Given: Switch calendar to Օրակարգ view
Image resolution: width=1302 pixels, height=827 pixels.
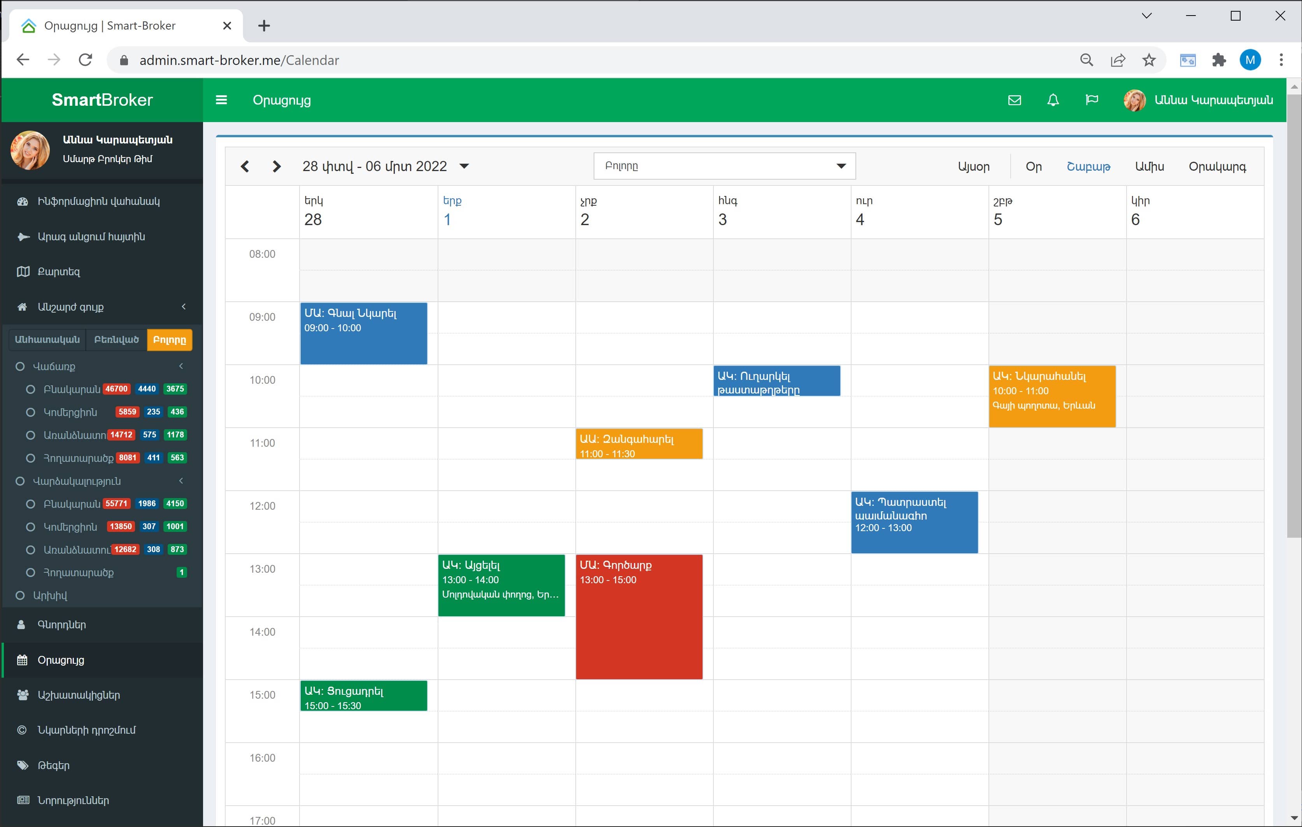Looking at the screenshot, I should [1217, 166].
